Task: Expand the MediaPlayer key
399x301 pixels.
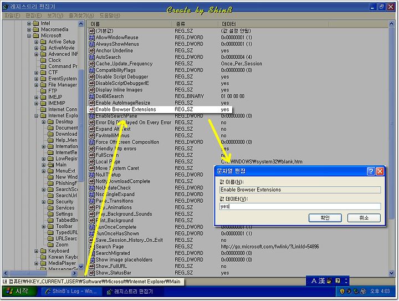Action: (36, 263)
